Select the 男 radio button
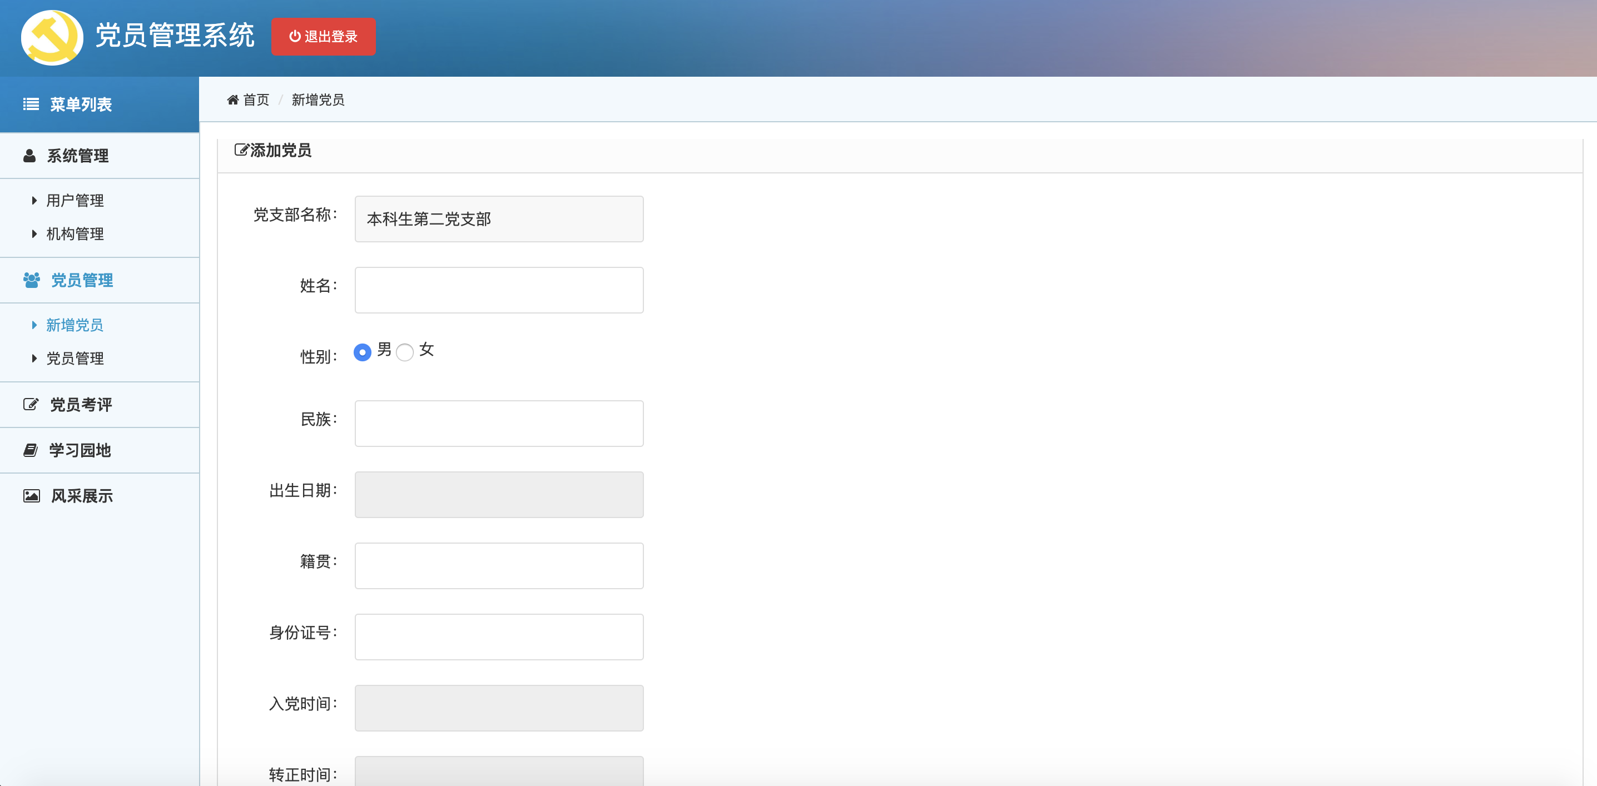Image resolution: width=1597 pixels, height=786 pixels. (363, 352)
